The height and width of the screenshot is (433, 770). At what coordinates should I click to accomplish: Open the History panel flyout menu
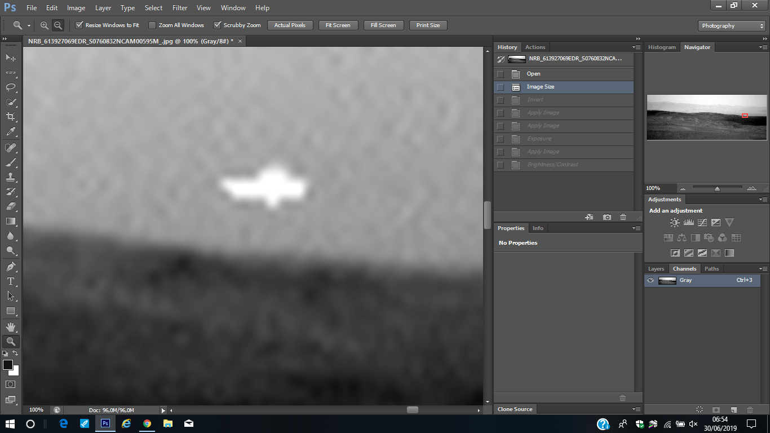click(x=636, y=47)
